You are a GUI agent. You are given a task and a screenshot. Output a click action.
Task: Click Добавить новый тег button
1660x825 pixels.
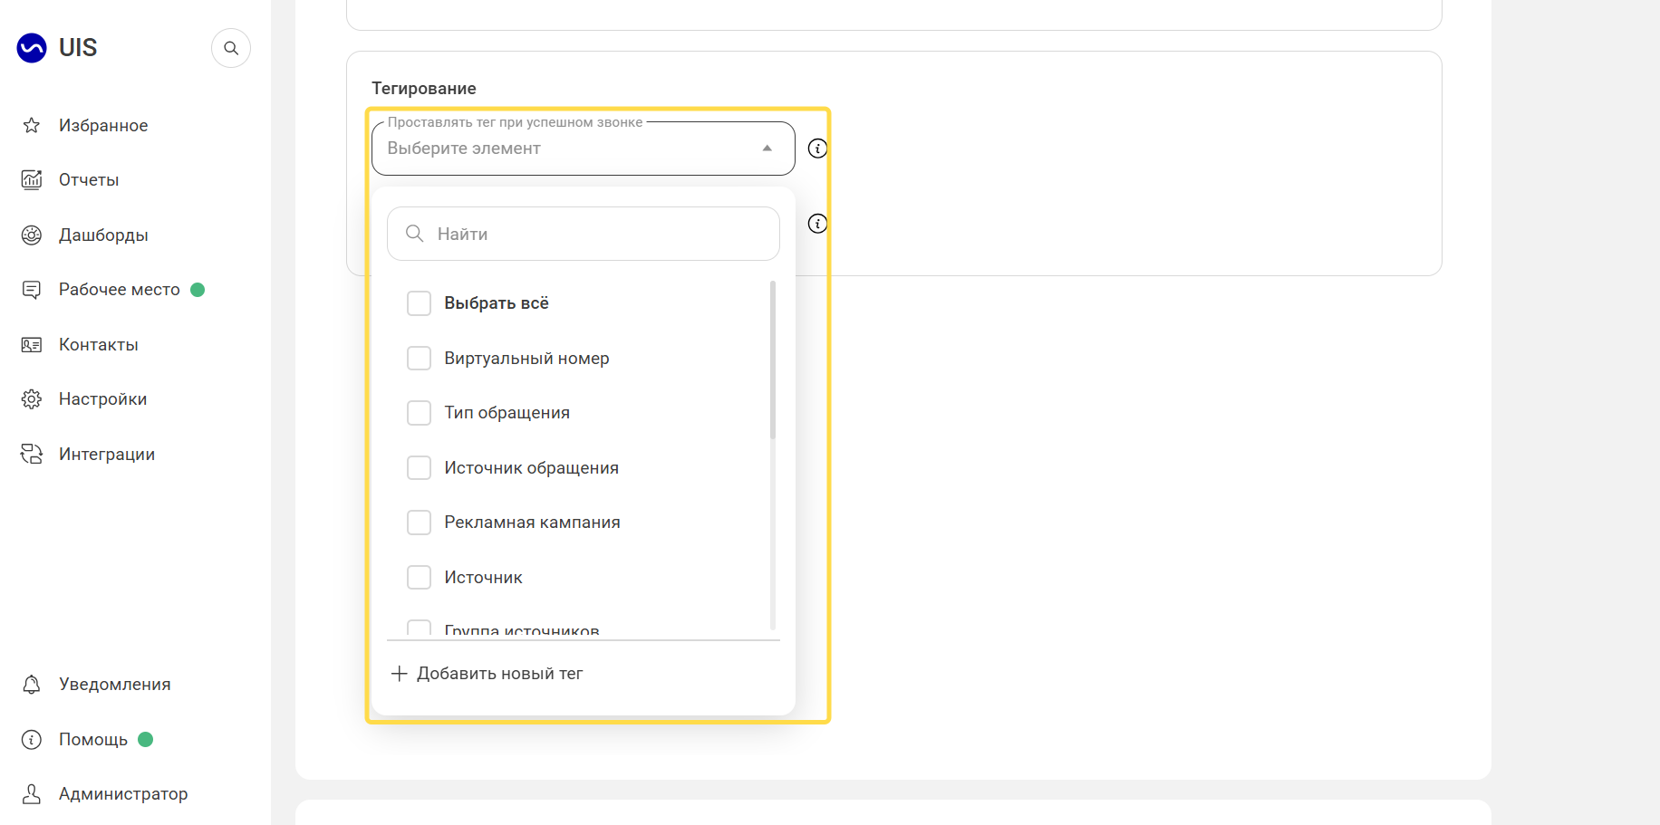coord(487,674)
